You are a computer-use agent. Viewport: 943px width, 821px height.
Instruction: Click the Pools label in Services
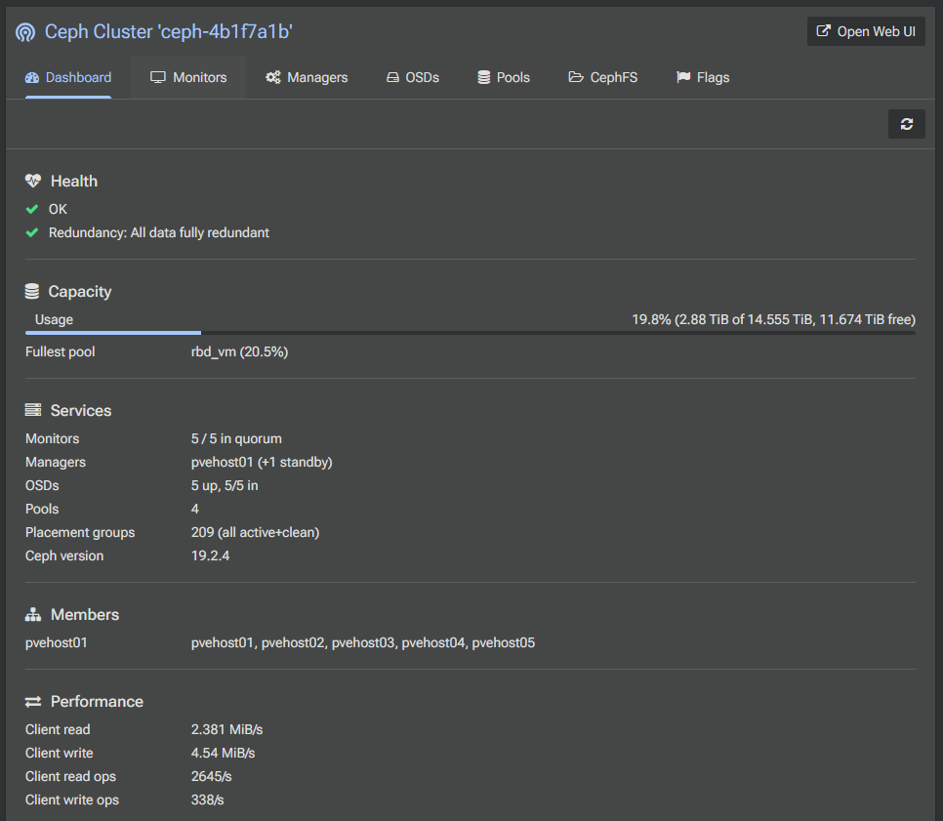42,509
